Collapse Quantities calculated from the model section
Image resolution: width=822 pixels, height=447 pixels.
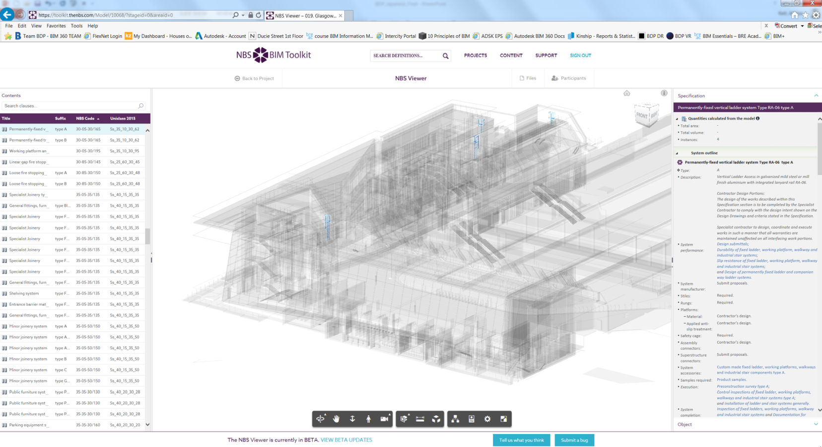tap(677, 119)
